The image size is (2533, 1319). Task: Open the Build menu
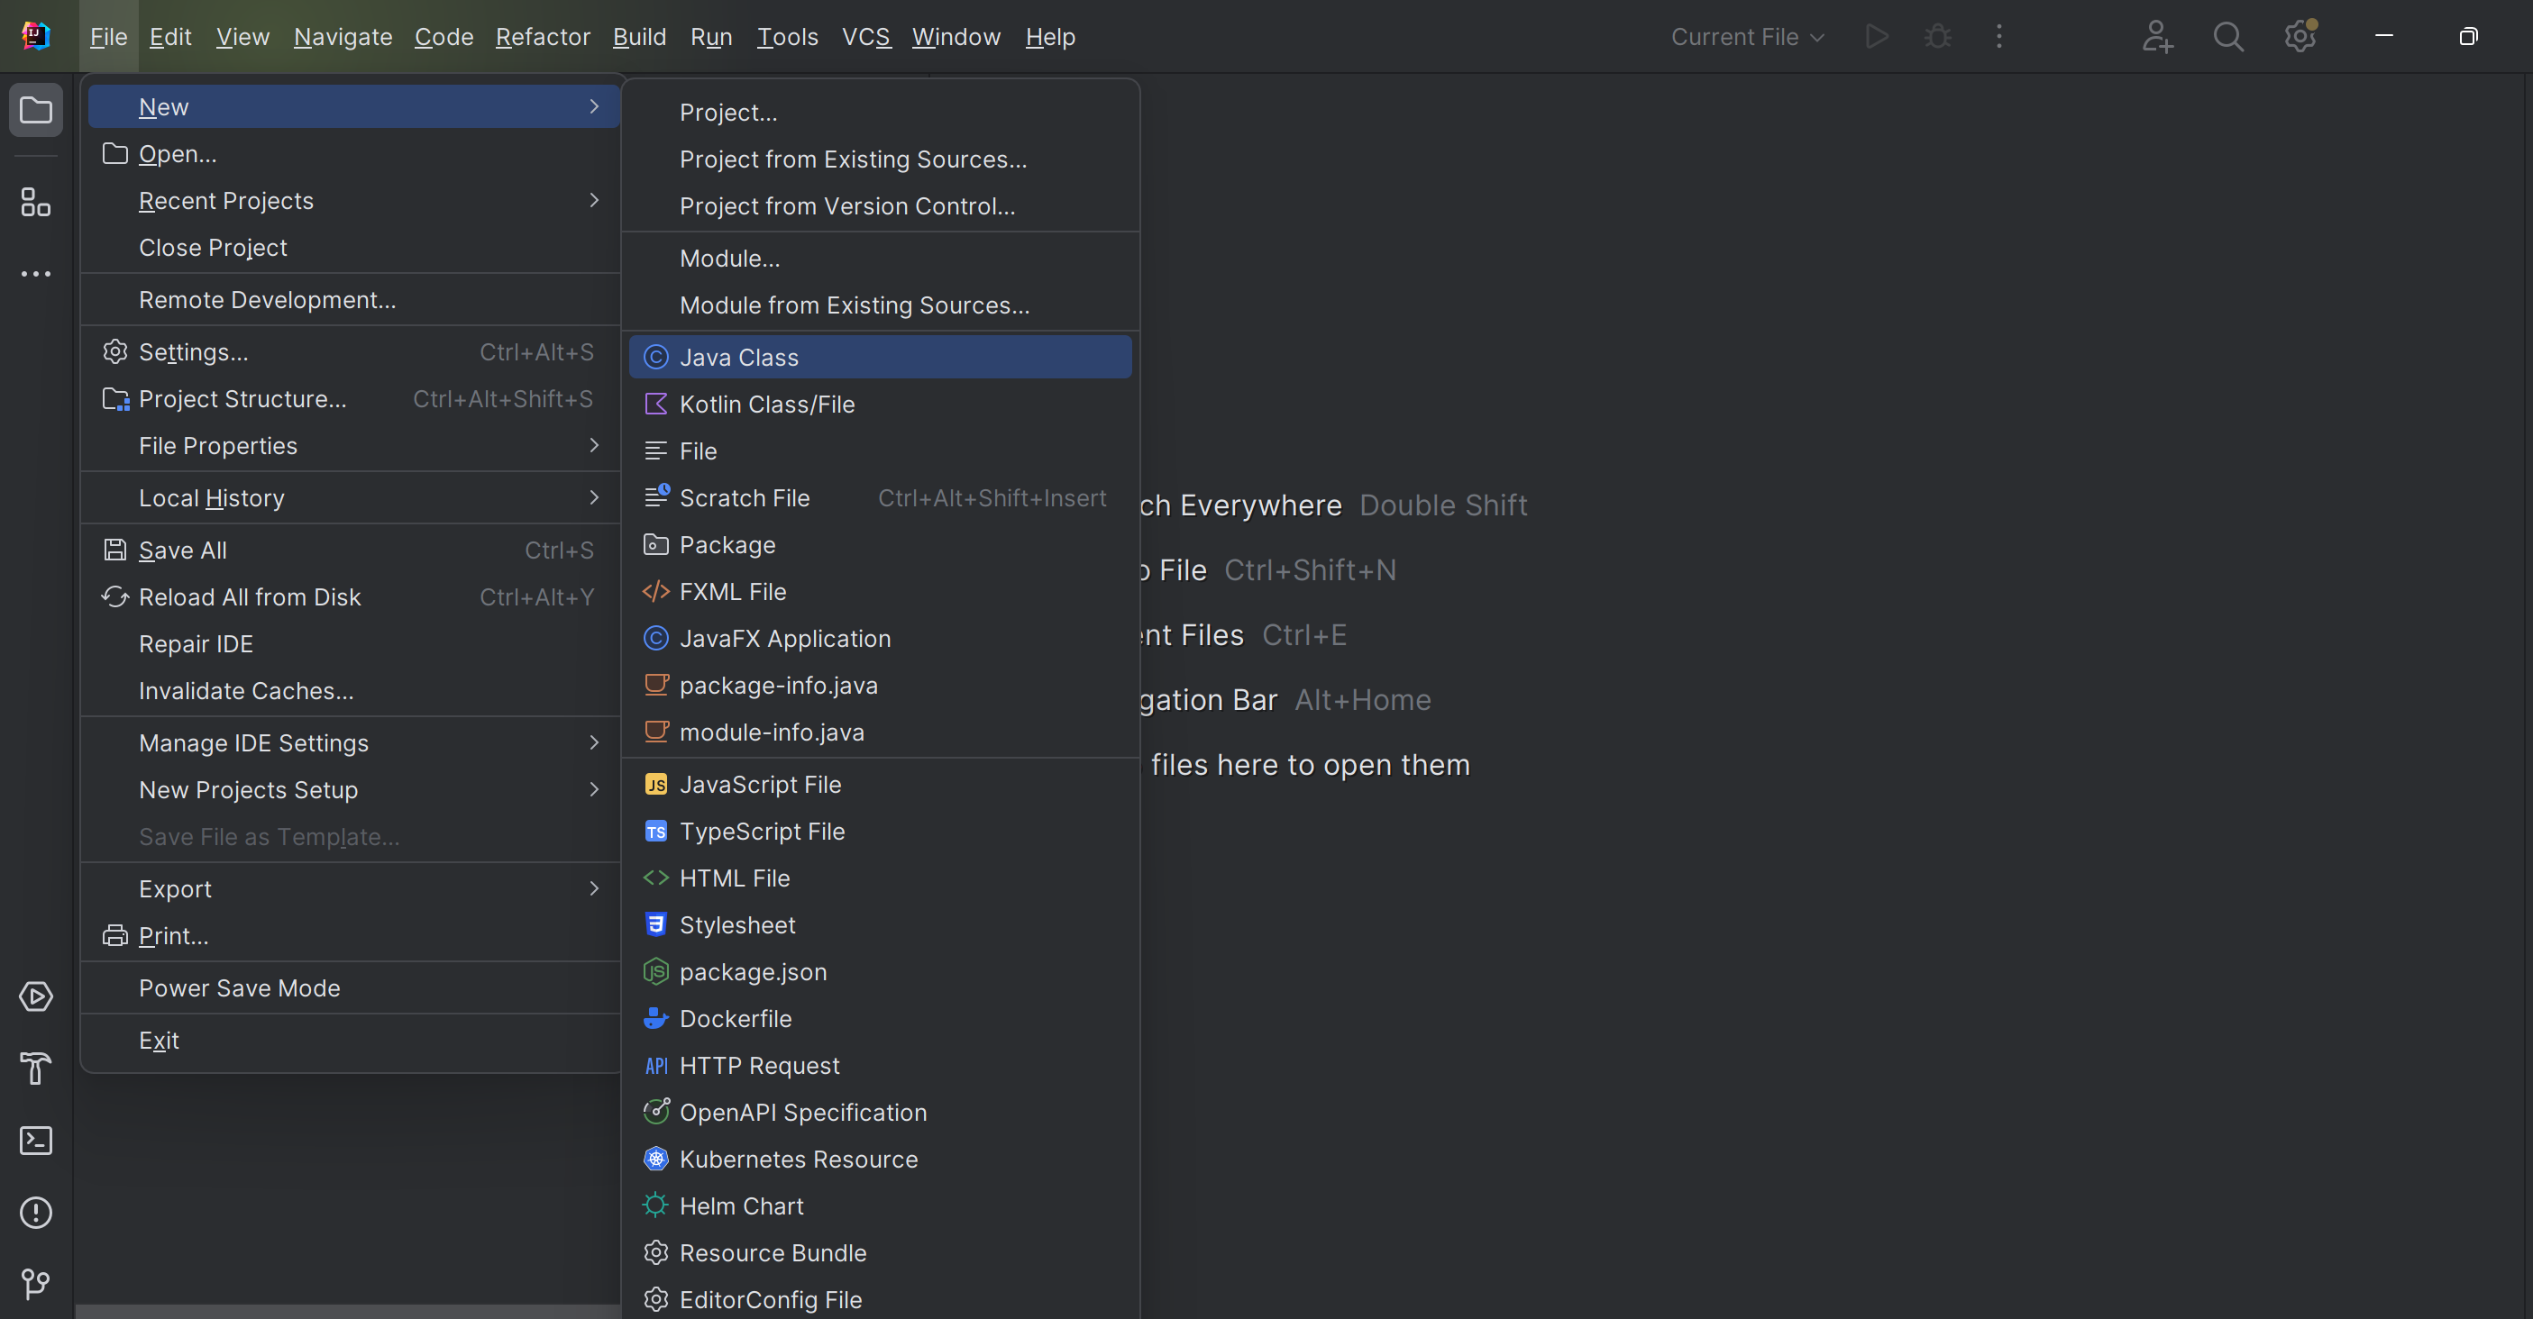coord(639,36)
